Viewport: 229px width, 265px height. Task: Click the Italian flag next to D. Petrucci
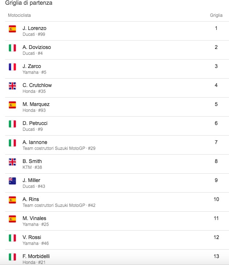pos(12,124)
